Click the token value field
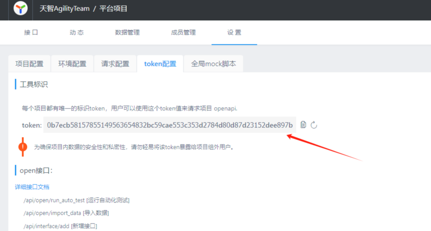The width and height of the screenshot is (431, 231). tap(170, 125)
